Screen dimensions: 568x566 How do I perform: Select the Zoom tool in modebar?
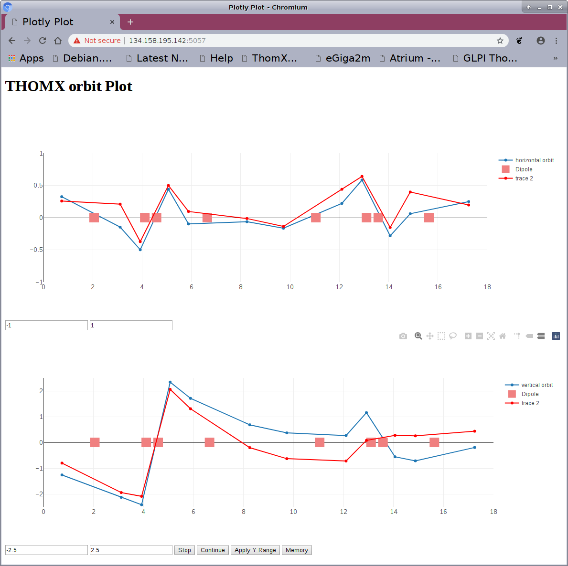[418, 336]
